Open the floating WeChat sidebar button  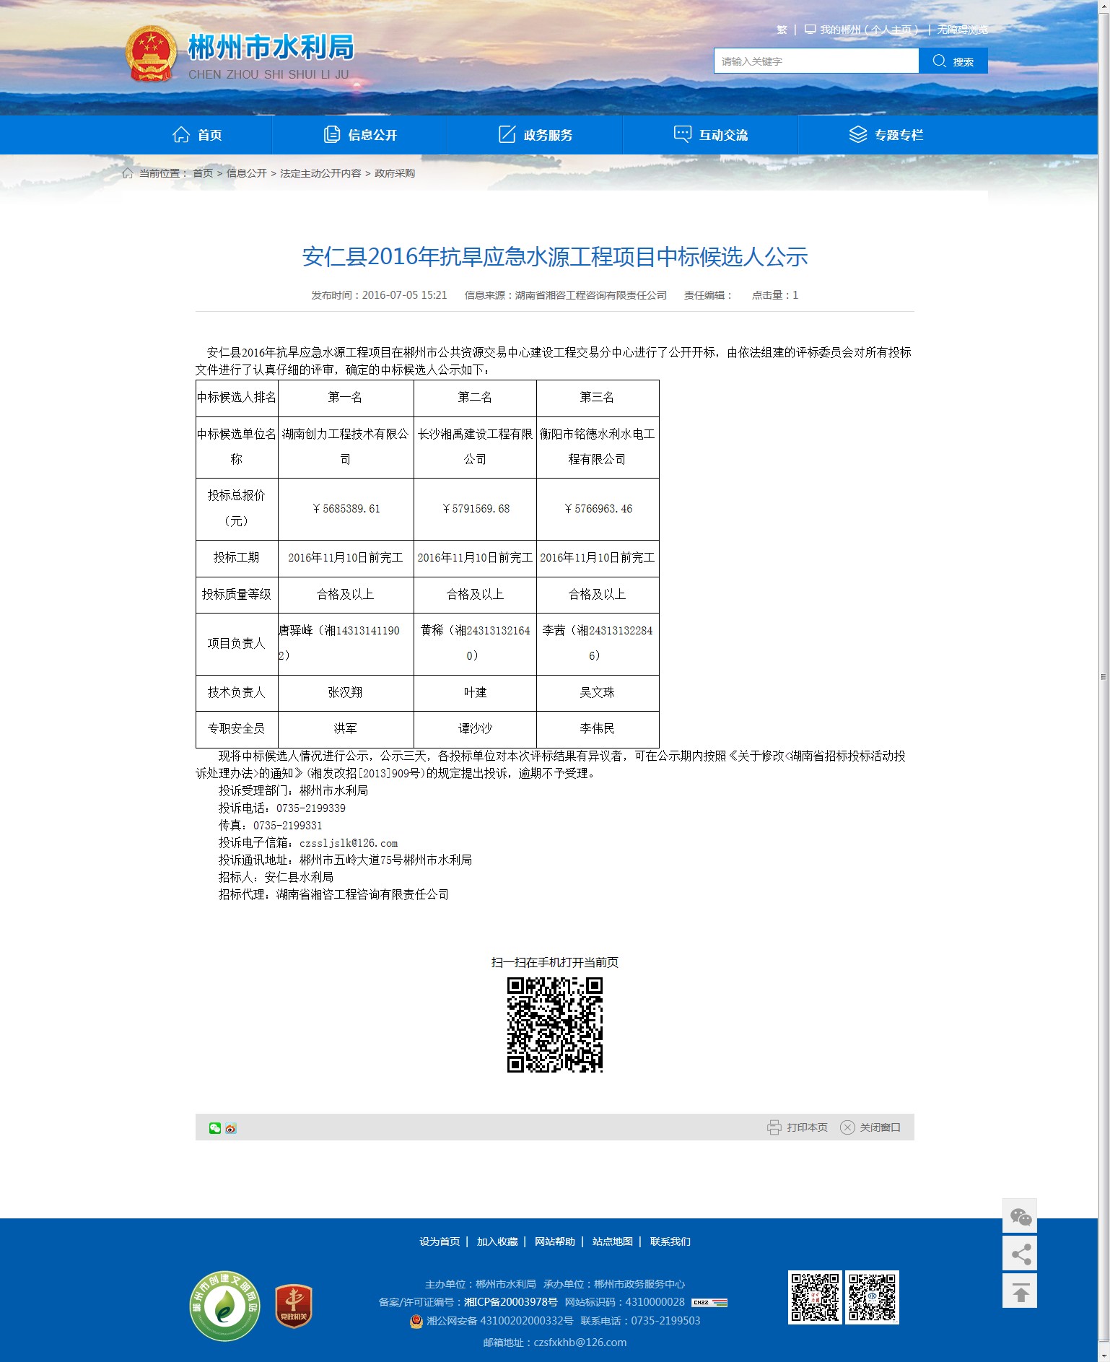pos(1020,1216)
